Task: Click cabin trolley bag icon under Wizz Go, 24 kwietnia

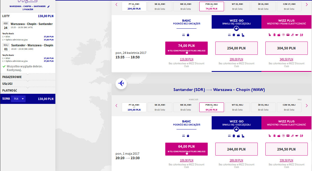Action: click(238, 35)
